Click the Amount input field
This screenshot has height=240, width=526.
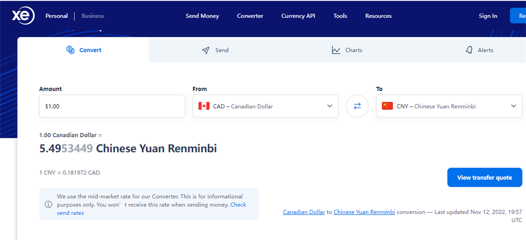tap(112, 106)
